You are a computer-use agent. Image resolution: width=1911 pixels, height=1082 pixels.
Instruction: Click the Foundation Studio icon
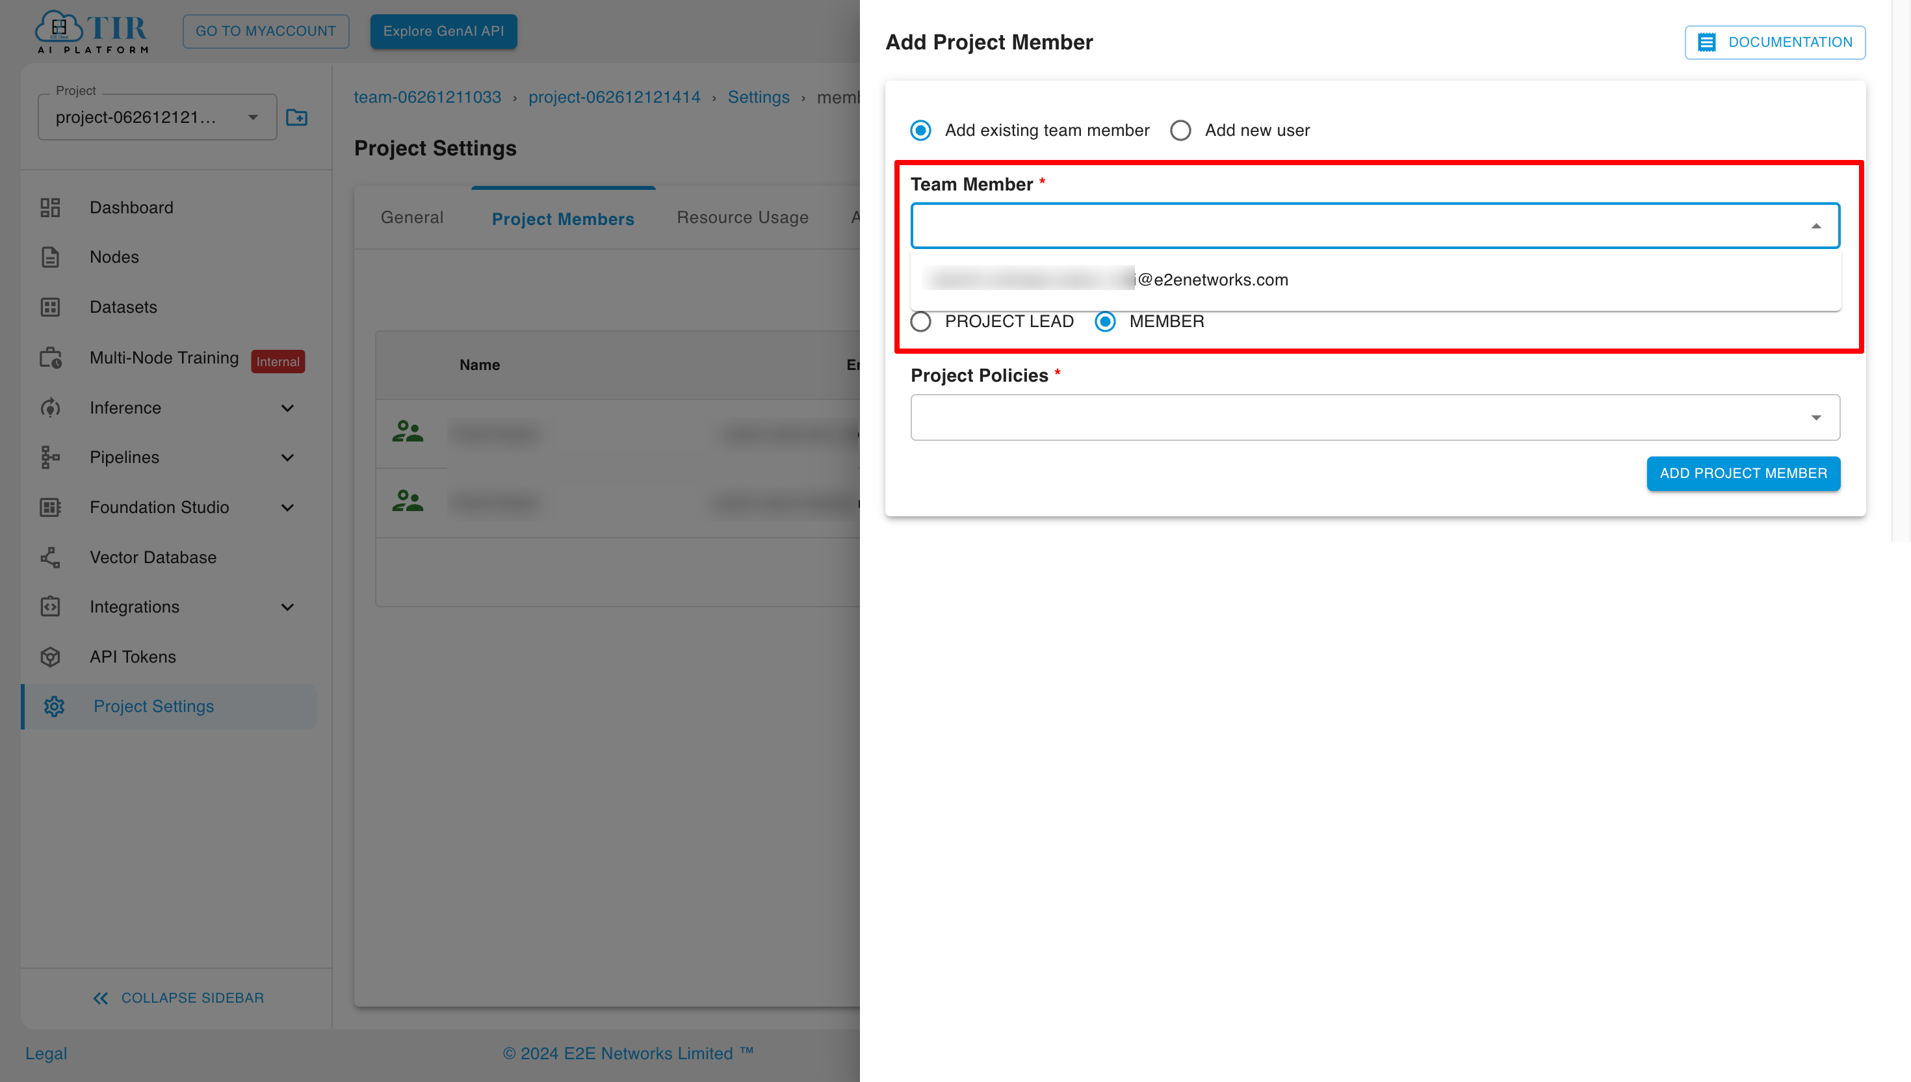[x=50, y=508]
